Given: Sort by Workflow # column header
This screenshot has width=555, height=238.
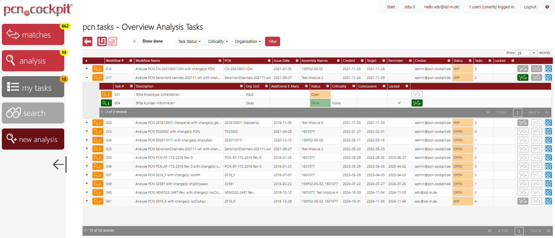Looking at the screenshot, I should tap(115, 61).
